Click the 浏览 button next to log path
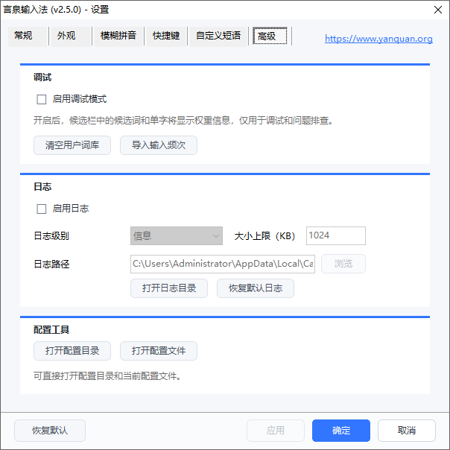 pos(343,264)
